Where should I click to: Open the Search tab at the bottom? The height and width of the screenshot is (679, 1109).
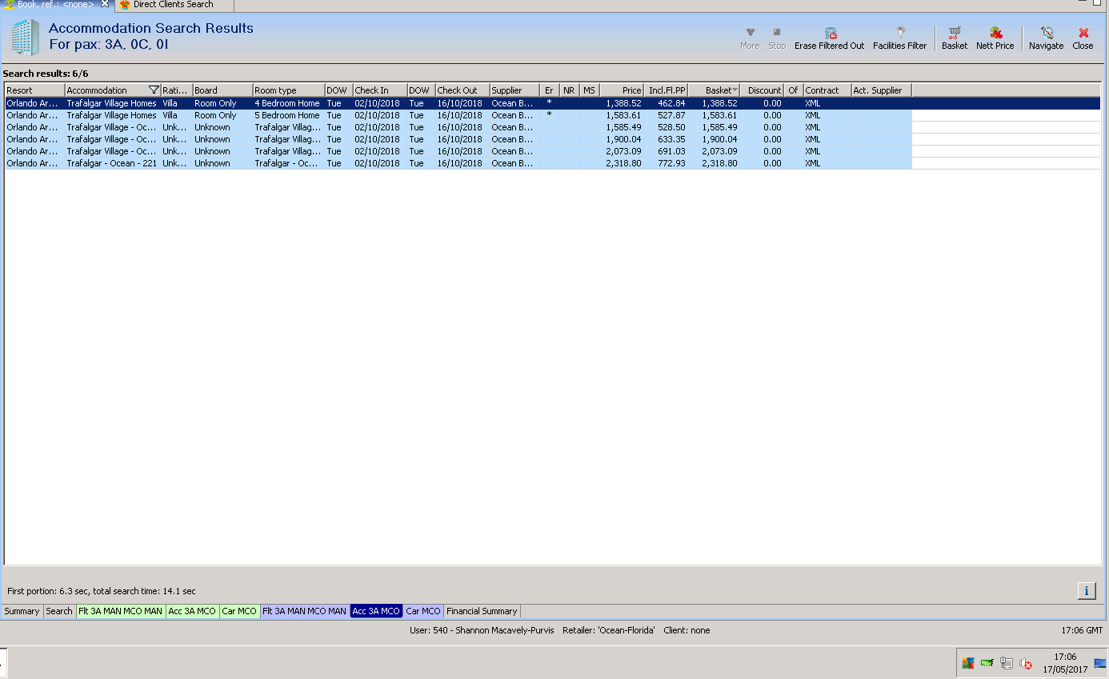[x=59, y=611]
